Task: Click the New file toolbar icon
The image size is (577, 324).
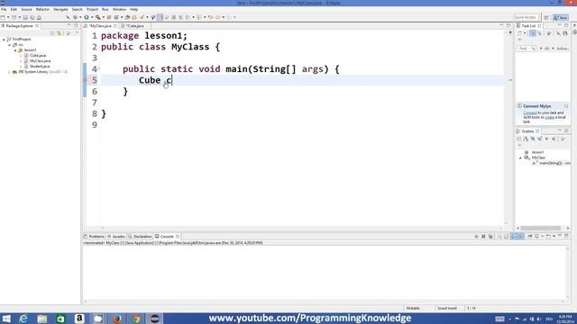Action: coord(3,17)
